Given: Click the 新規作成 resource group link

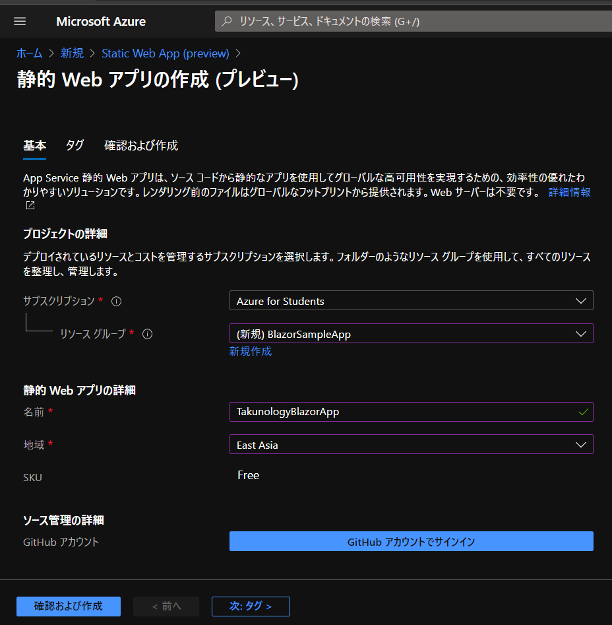Looking at the screenshot, I should [x=250, y=351].
